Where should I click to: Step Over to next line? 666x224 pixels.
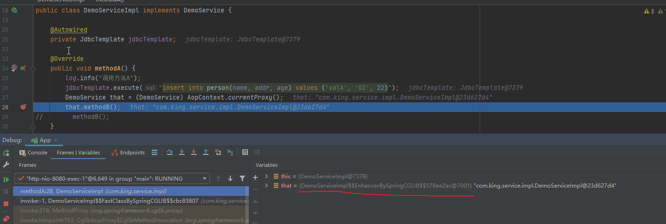170,153
